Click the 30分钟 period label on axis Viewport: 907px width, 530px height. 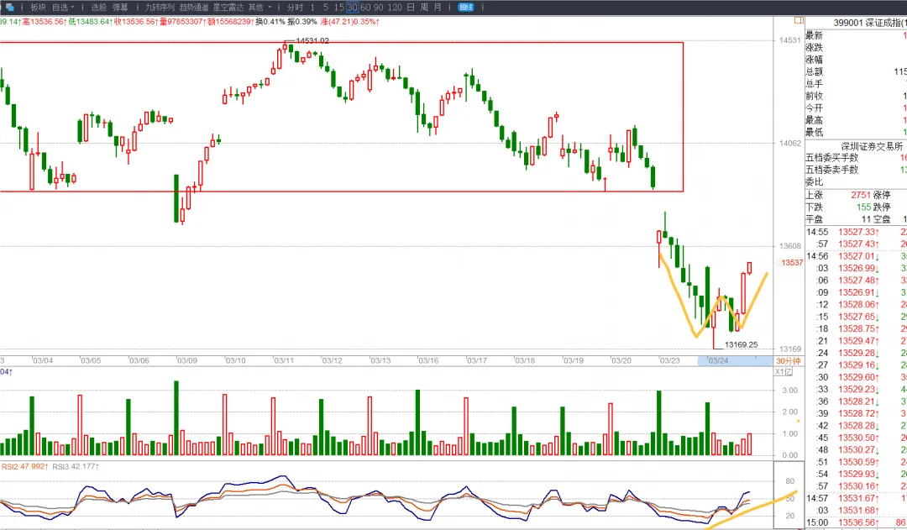pyautogui.click(x=789, y=360)
